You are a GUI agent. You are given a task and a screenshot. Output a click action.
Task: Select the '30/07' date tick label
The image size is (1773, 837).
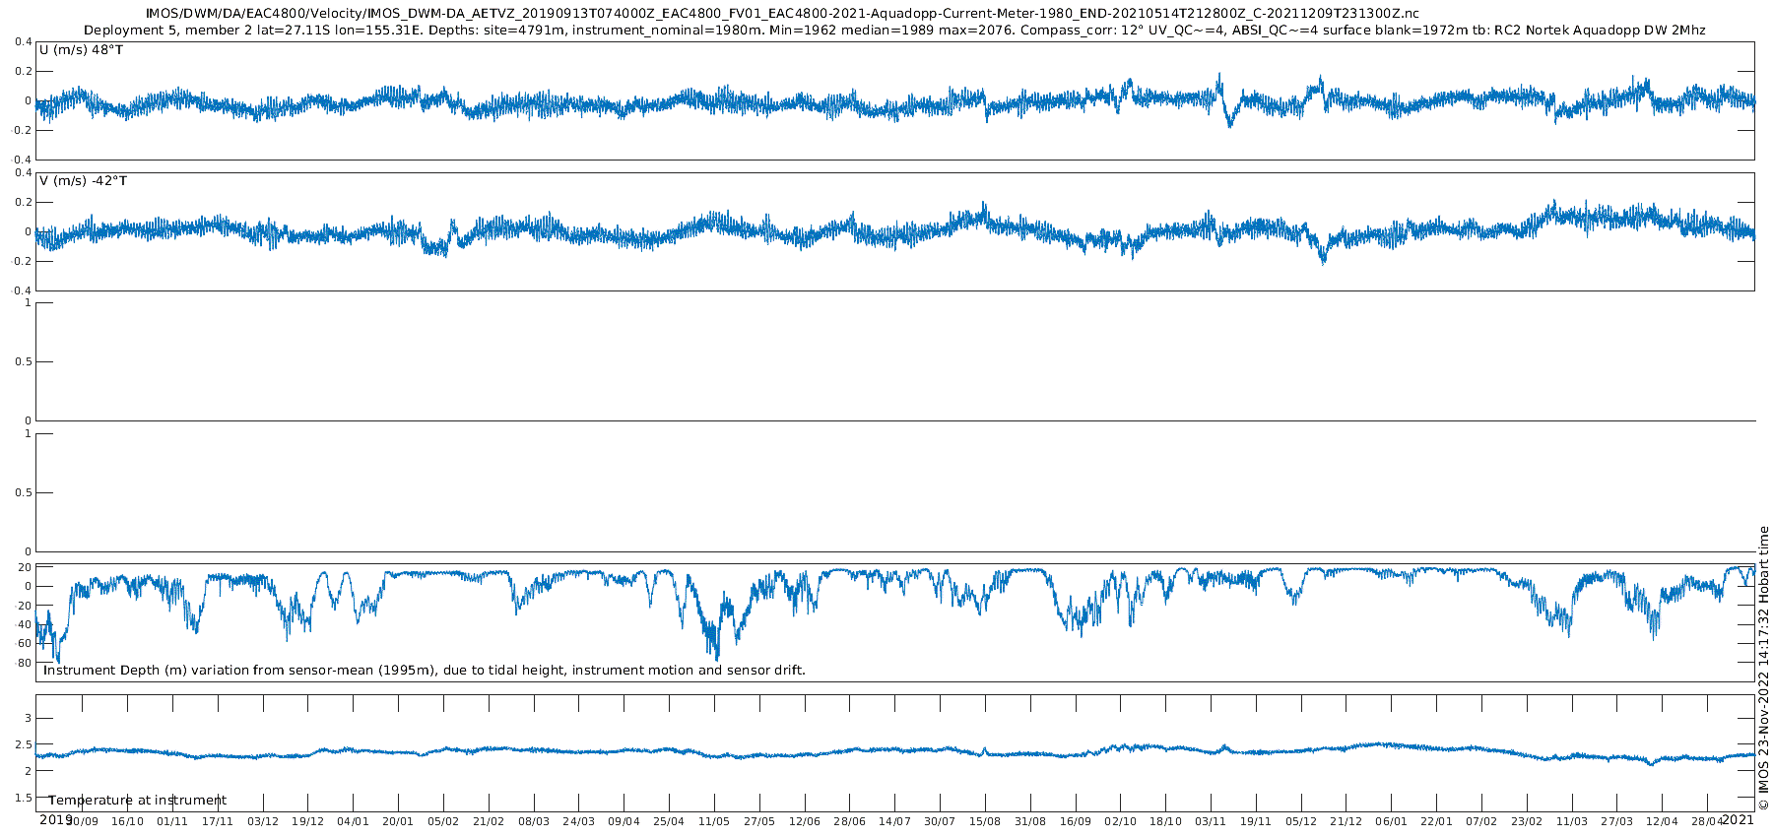point(940,821)
